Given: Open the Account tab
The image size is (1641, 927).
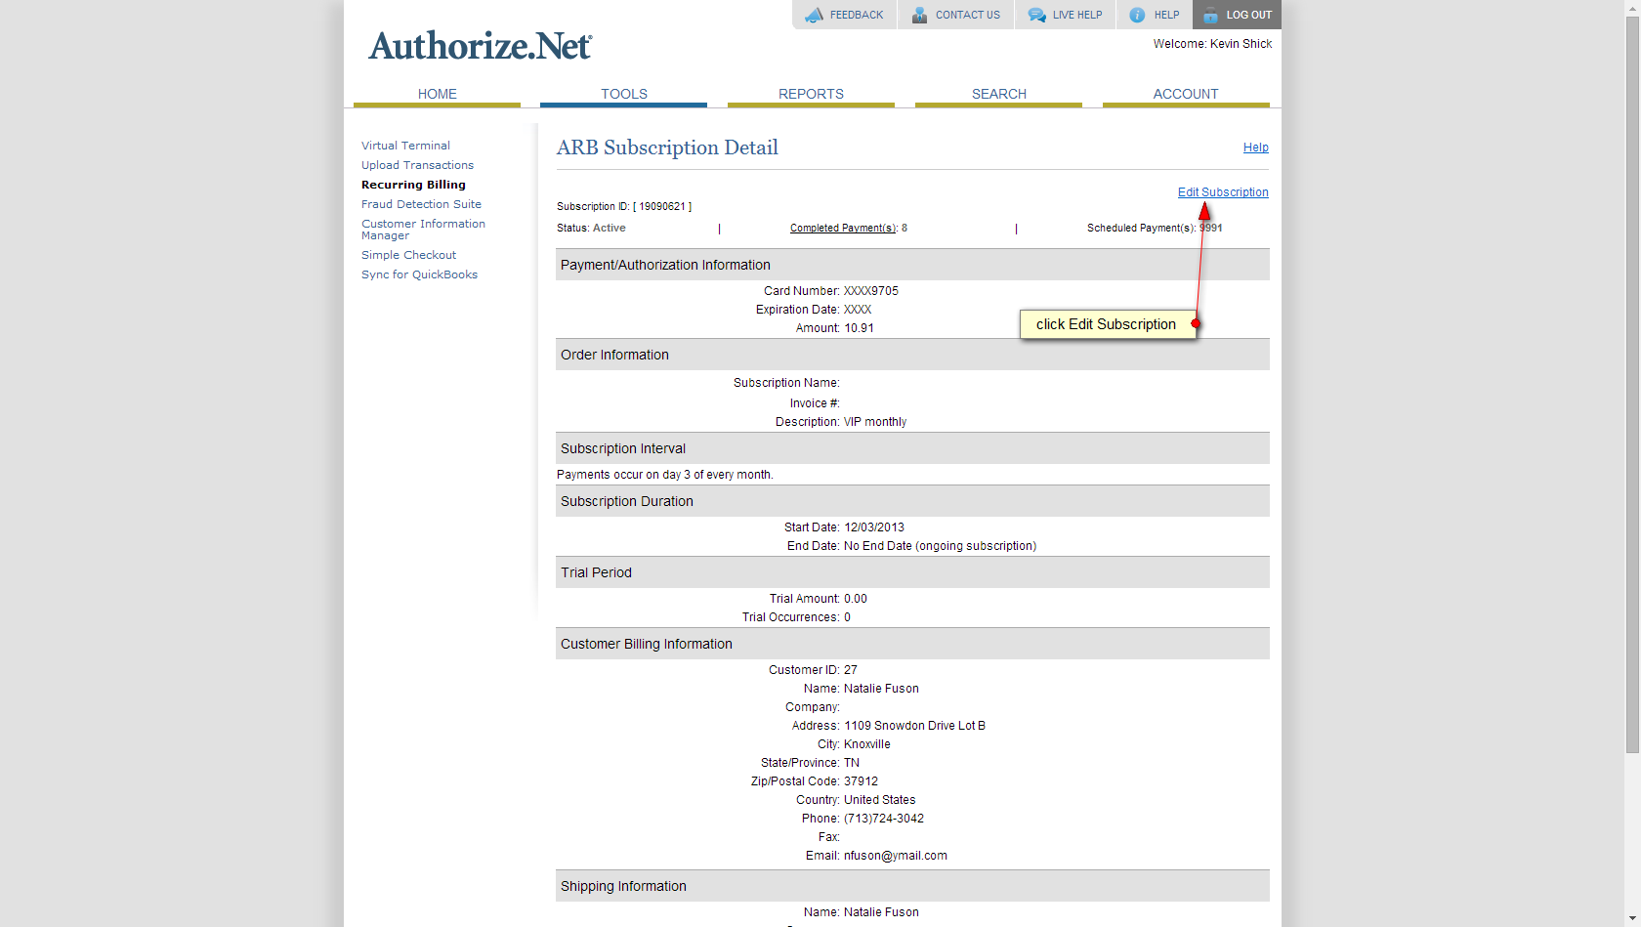Looking at the screenshot, I should click(1186, 94).
